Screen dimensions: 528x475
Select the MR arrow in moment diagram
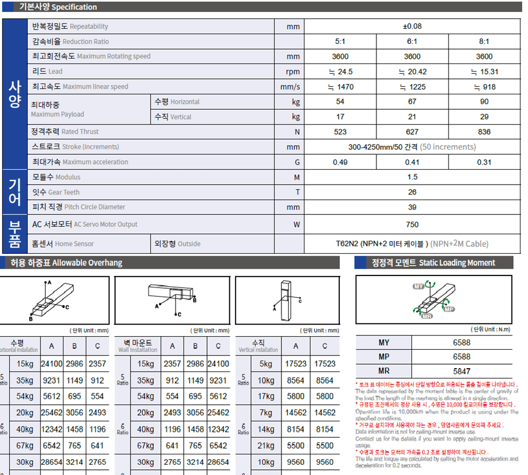[416, 312]
